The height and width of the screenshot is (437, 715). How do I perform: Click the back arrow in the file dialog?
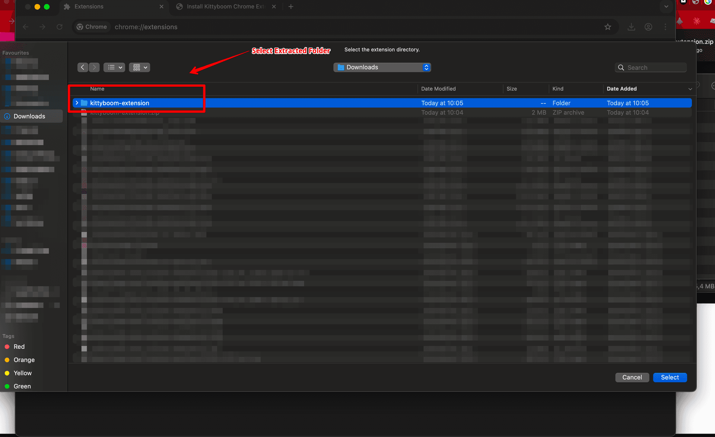[83, 67]
